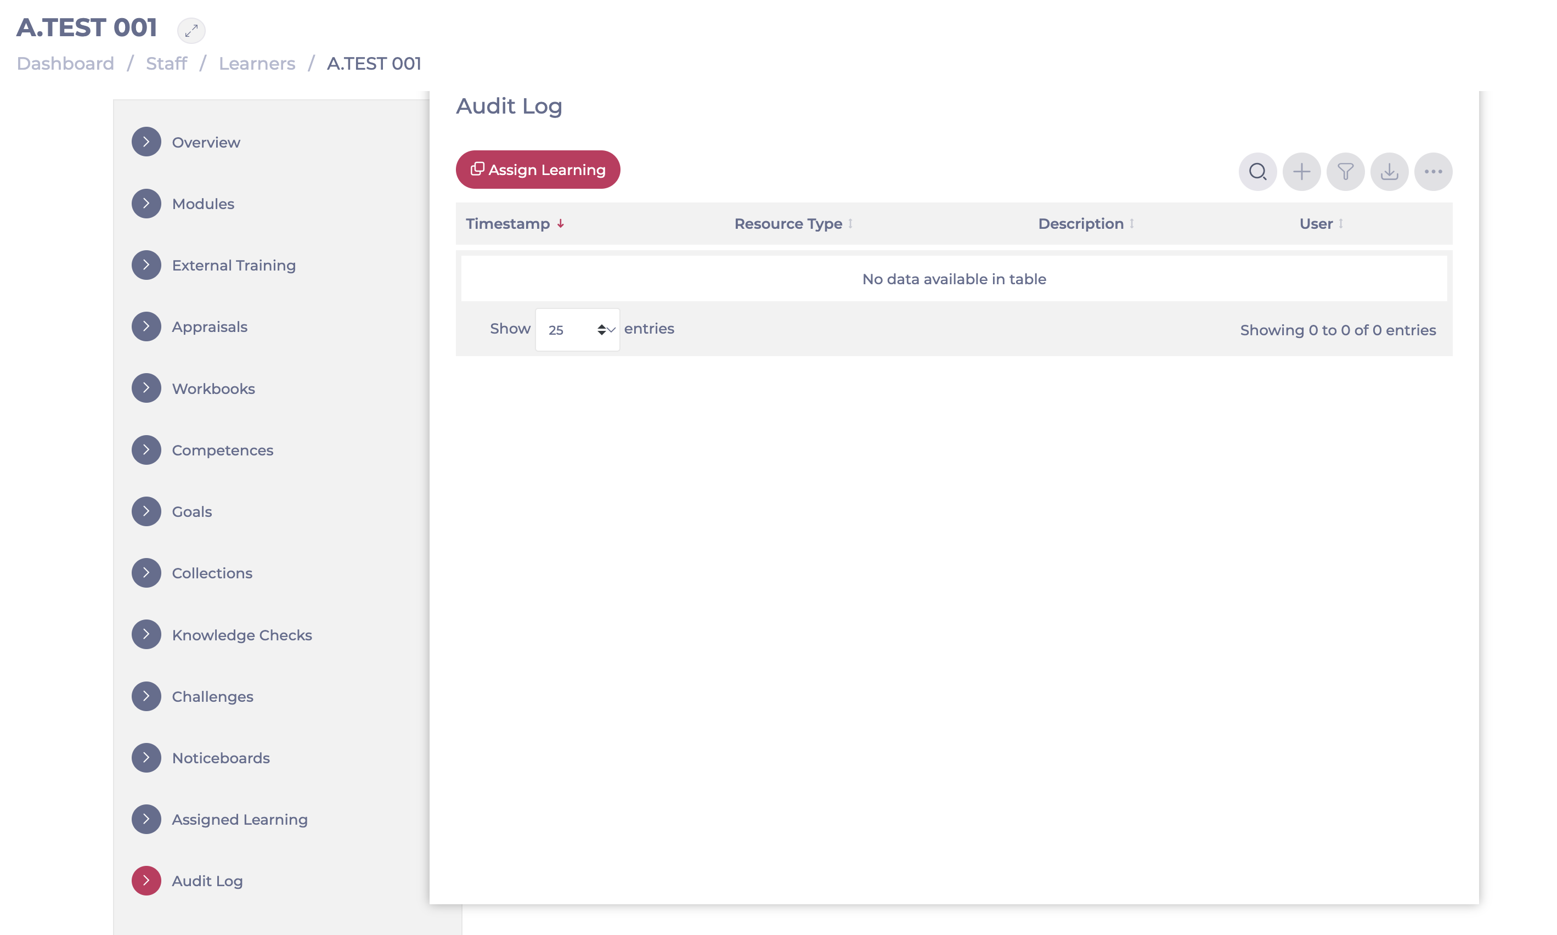
Task: Click Description column sort arrows
Action: [1132, 224]
